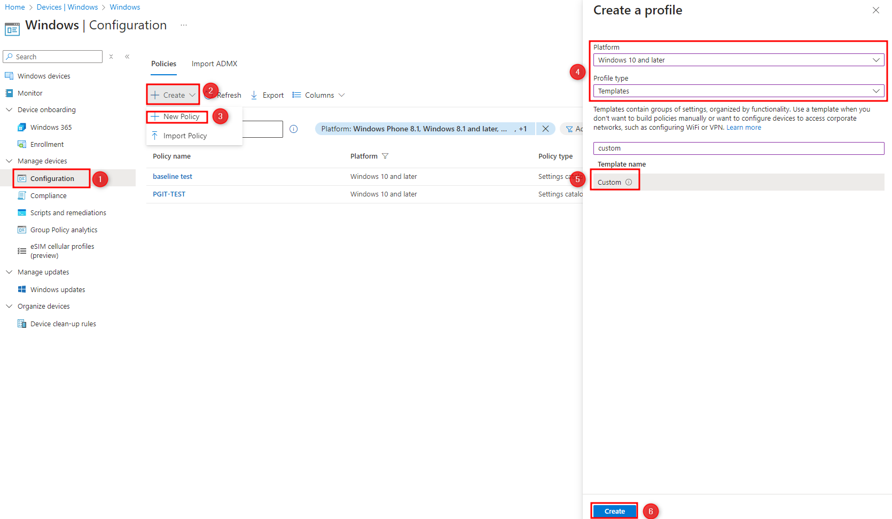Image resolution: width=892 pixels, height=519 pixels.
Task: Collapse the Organize devices section
Action: 9,306
